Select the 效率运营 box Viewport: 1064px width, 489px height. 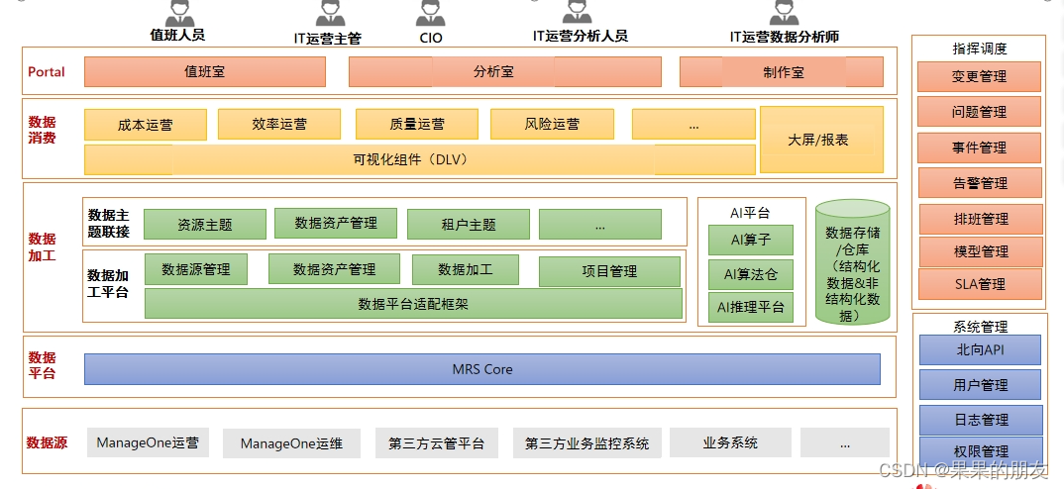(x=279, y=124)
